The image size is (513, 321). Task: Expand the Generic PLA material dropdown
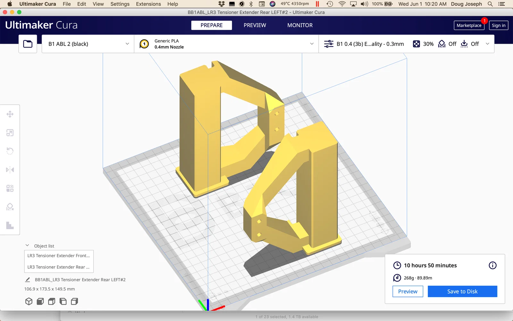tap(226, 44)
